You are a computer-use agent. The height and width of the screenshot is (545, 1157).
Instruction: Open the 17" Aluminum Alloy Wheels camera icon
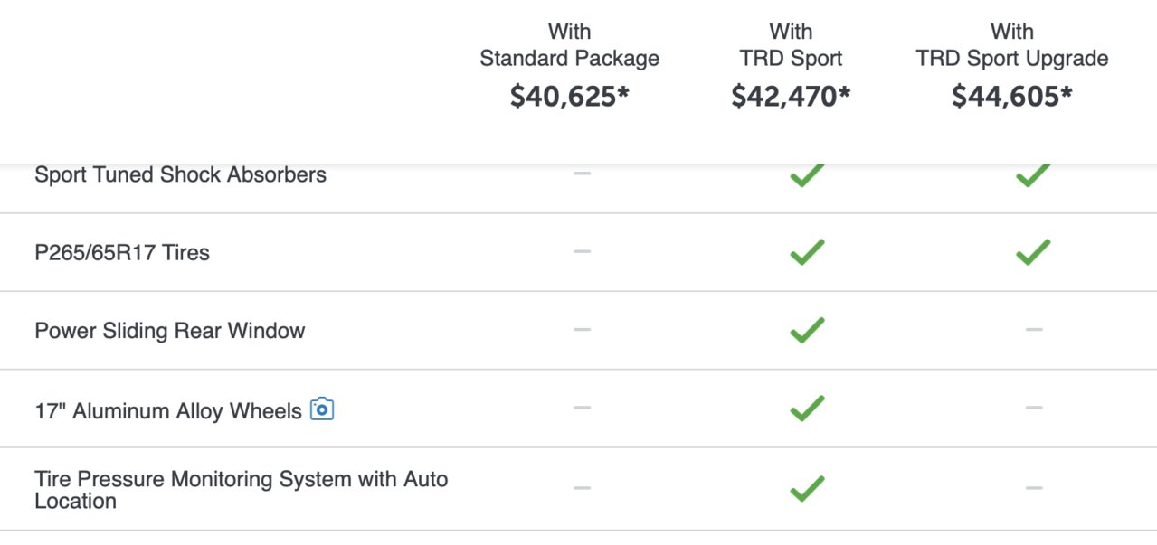click(x=322, y=409)
